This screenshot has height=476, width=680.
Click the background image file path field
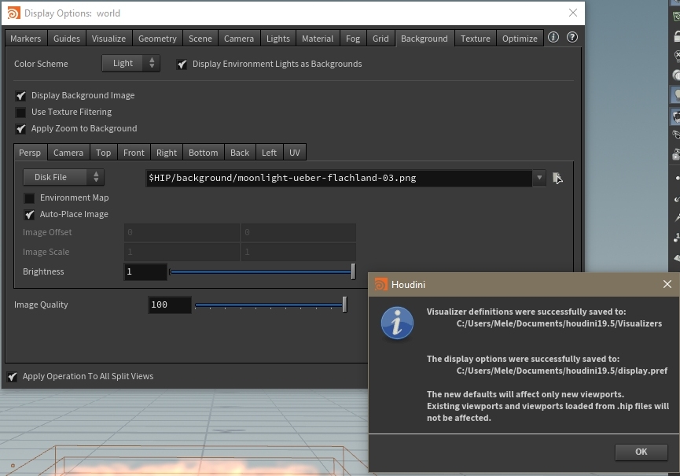click(339, 178)
